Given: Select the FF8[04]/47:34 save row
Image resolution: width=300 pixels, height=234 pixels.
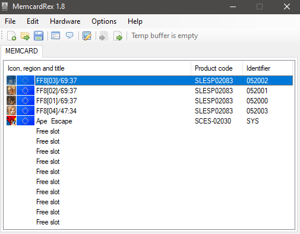Looking at the screenshot, I should tap(150, 111).
